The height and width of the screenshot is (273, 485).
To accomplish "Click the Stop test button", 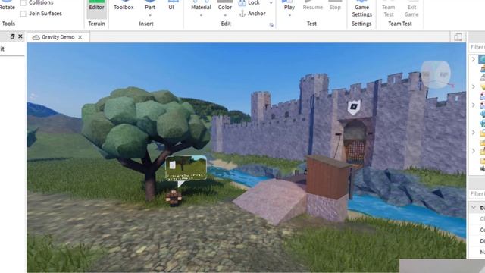I will 335,5.
